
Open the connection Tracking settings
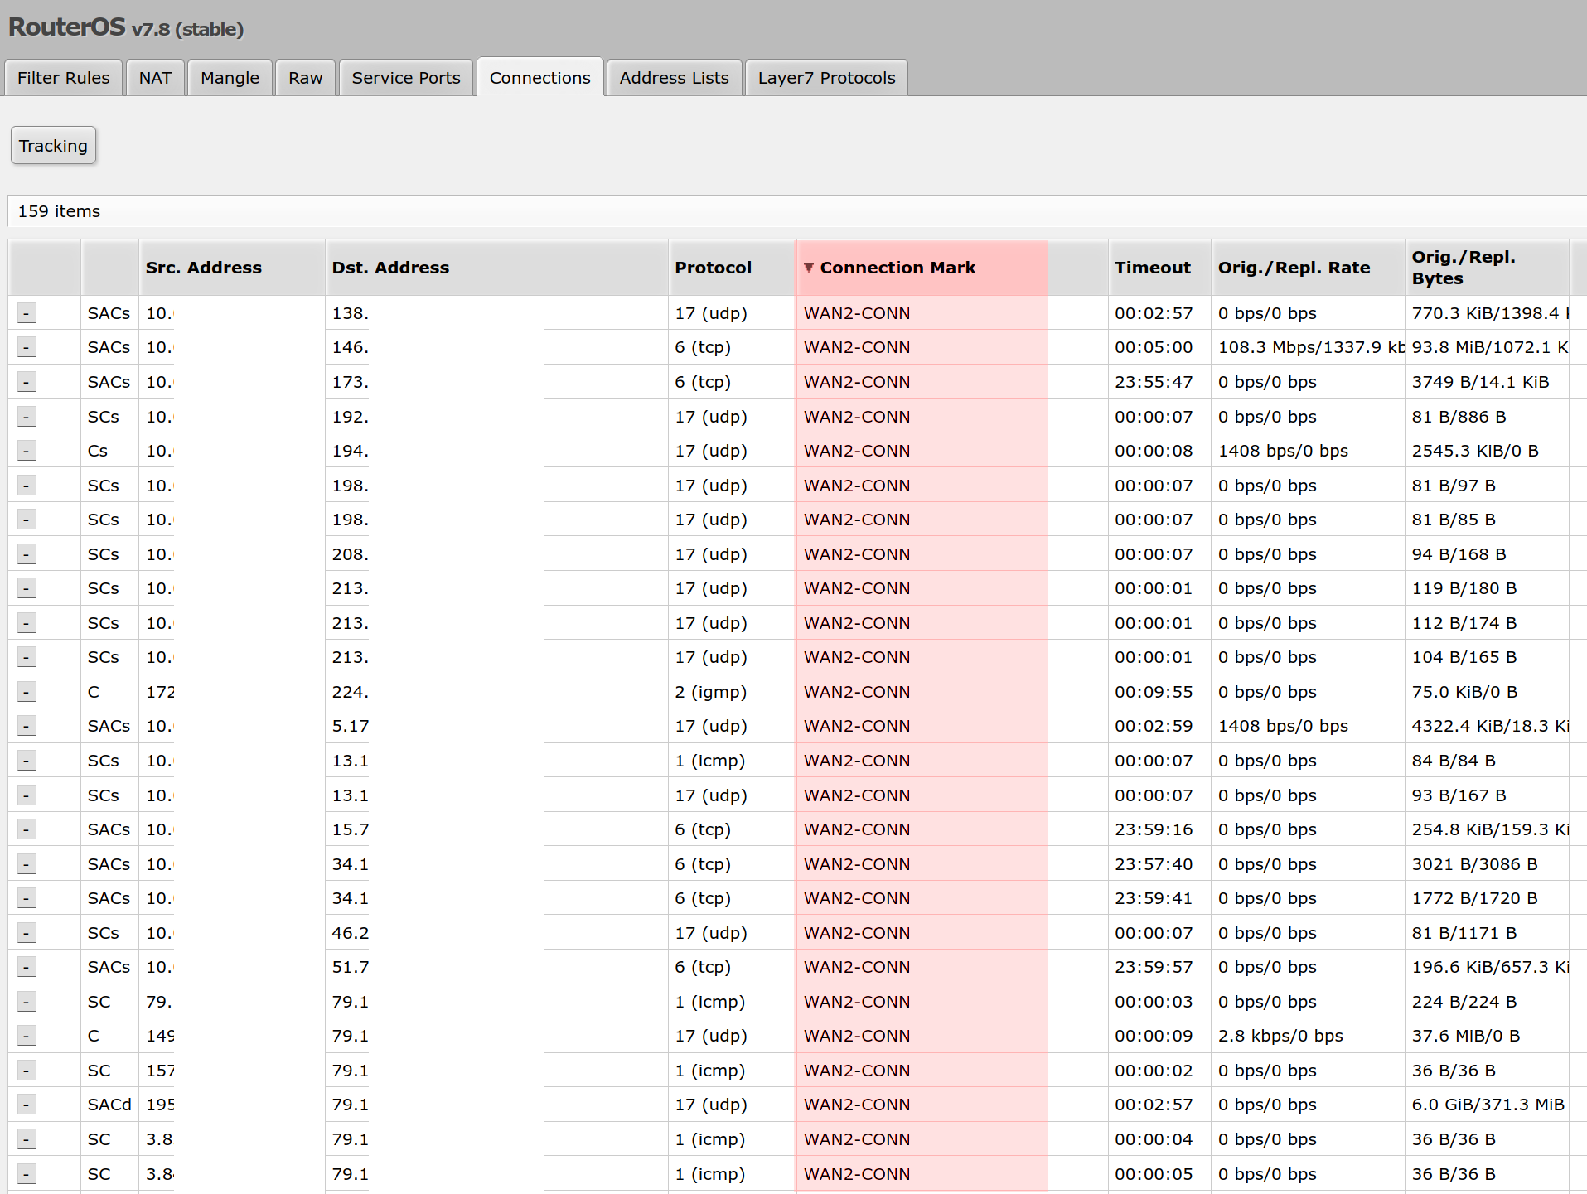tap(53, 146)
